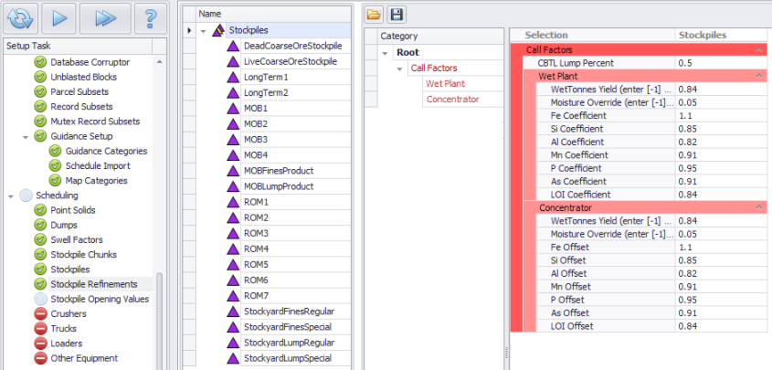The height and width of the screenshot is (370, 772).
Task: Collapse the Stockpiles root node arrow
Action: pyautogui.click(x=203, y=30)
